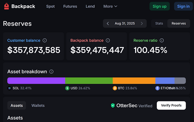Expand the More dropdown menu

click(x=110, y=6)
